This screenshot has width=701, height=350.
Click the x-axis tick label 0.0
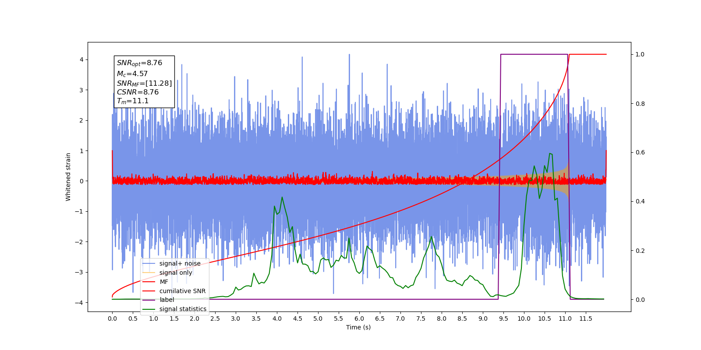tap(112, 318)
